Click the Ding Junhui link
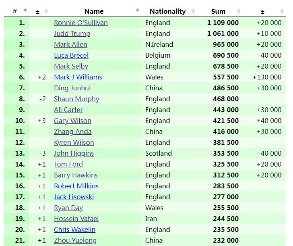Viewport: 293px width, 246px height. [x=72, y=88]
